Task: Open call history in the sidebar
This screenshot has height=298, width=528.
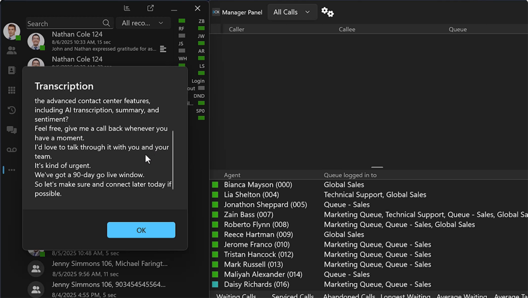Action: (x=11, y=110)
